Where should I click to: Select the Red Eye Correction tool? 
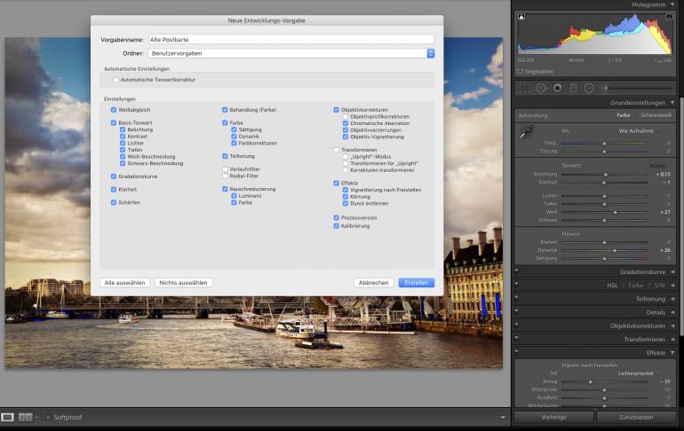tap(557, 88)
